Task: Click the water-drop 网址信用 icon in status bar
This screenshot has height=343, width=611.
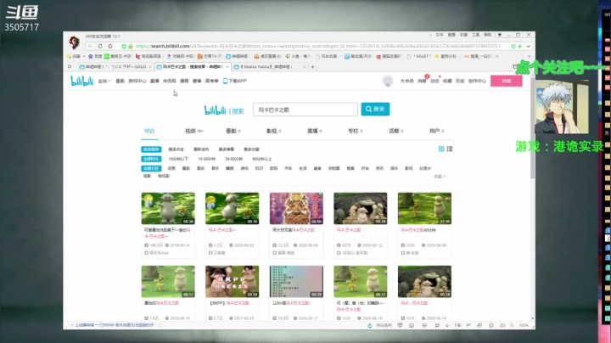Action: 370,325
